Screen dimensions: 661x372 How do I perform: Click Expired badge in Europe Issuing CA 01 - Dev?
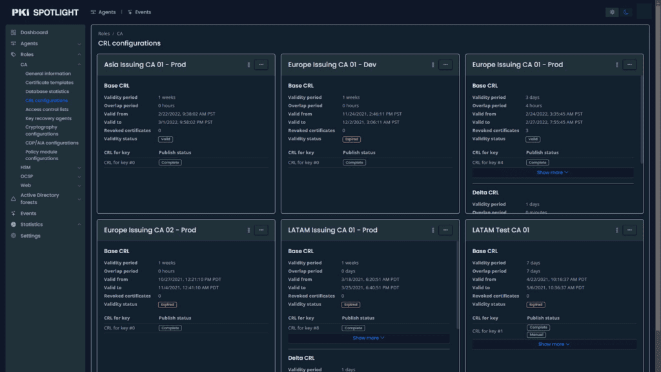[x=352, y=139]
